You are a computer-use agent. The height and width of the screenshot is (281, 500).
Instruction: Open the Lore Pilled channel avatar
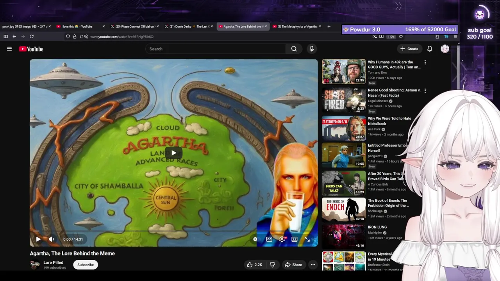point(35,265)
